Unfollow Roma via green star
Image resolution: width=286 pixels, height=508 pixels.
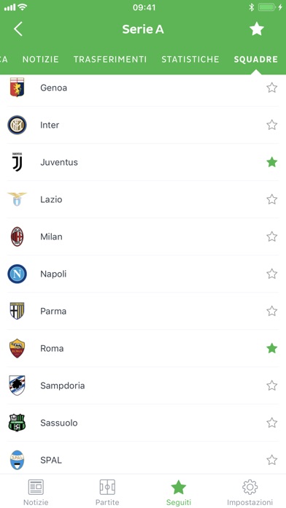pos(271,348)
